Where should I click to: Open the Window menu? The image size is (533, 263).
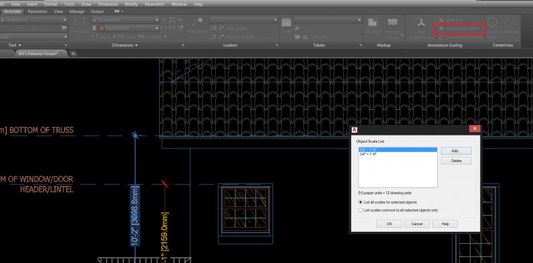pos(179,5)
